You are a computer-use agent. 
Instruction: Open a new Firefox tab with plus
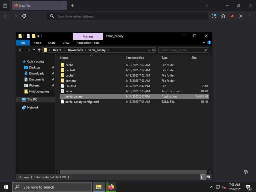72,6
